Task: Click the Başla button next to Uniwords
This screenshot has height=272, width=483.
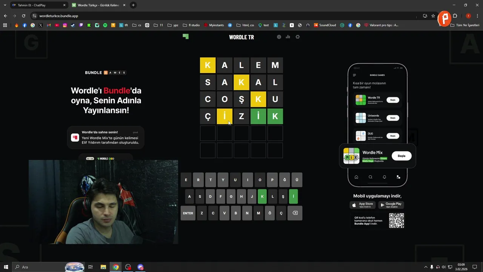Action: 393,118
